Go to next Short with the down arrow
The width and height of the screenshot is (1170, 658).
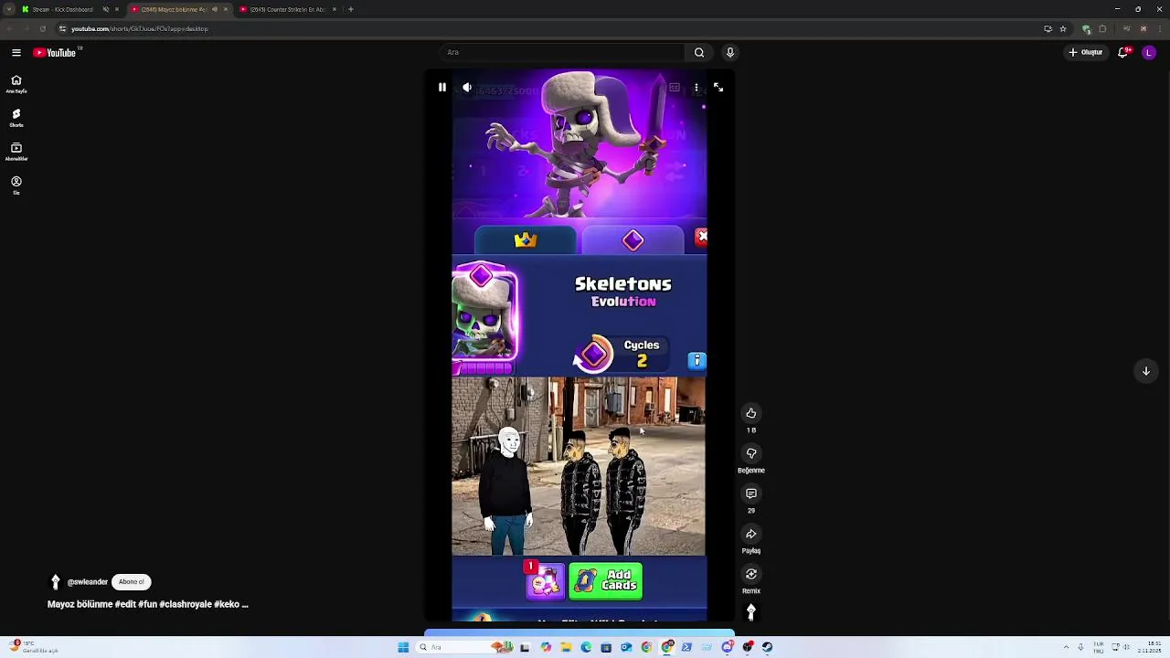(1146, 371)
